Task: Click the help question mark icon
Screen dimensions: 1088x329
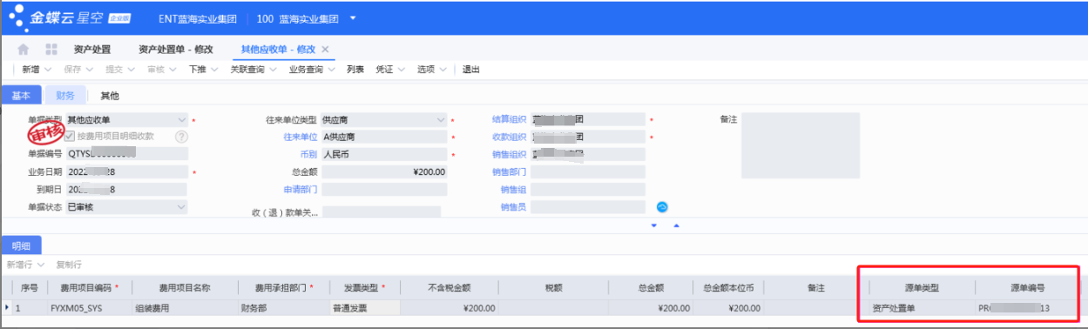Action: click(x=182, y=137)
